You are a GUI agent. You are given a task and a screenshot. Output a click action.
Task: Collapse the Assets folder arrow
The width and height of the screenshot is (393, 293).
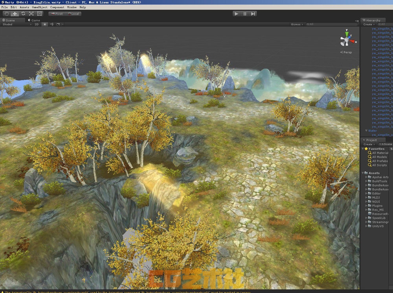coord(363,173)
